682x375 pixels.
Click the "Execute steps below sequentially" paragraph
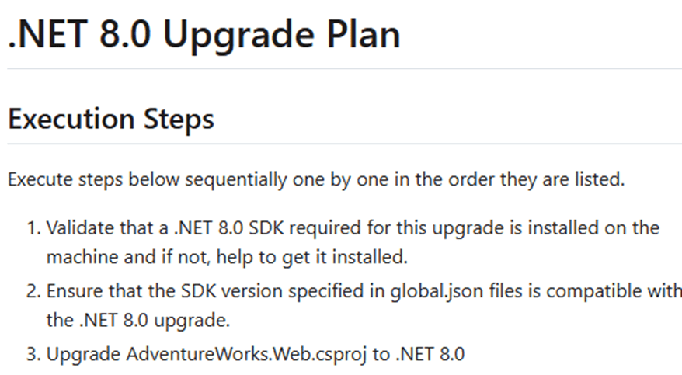(x=315, y=180)
